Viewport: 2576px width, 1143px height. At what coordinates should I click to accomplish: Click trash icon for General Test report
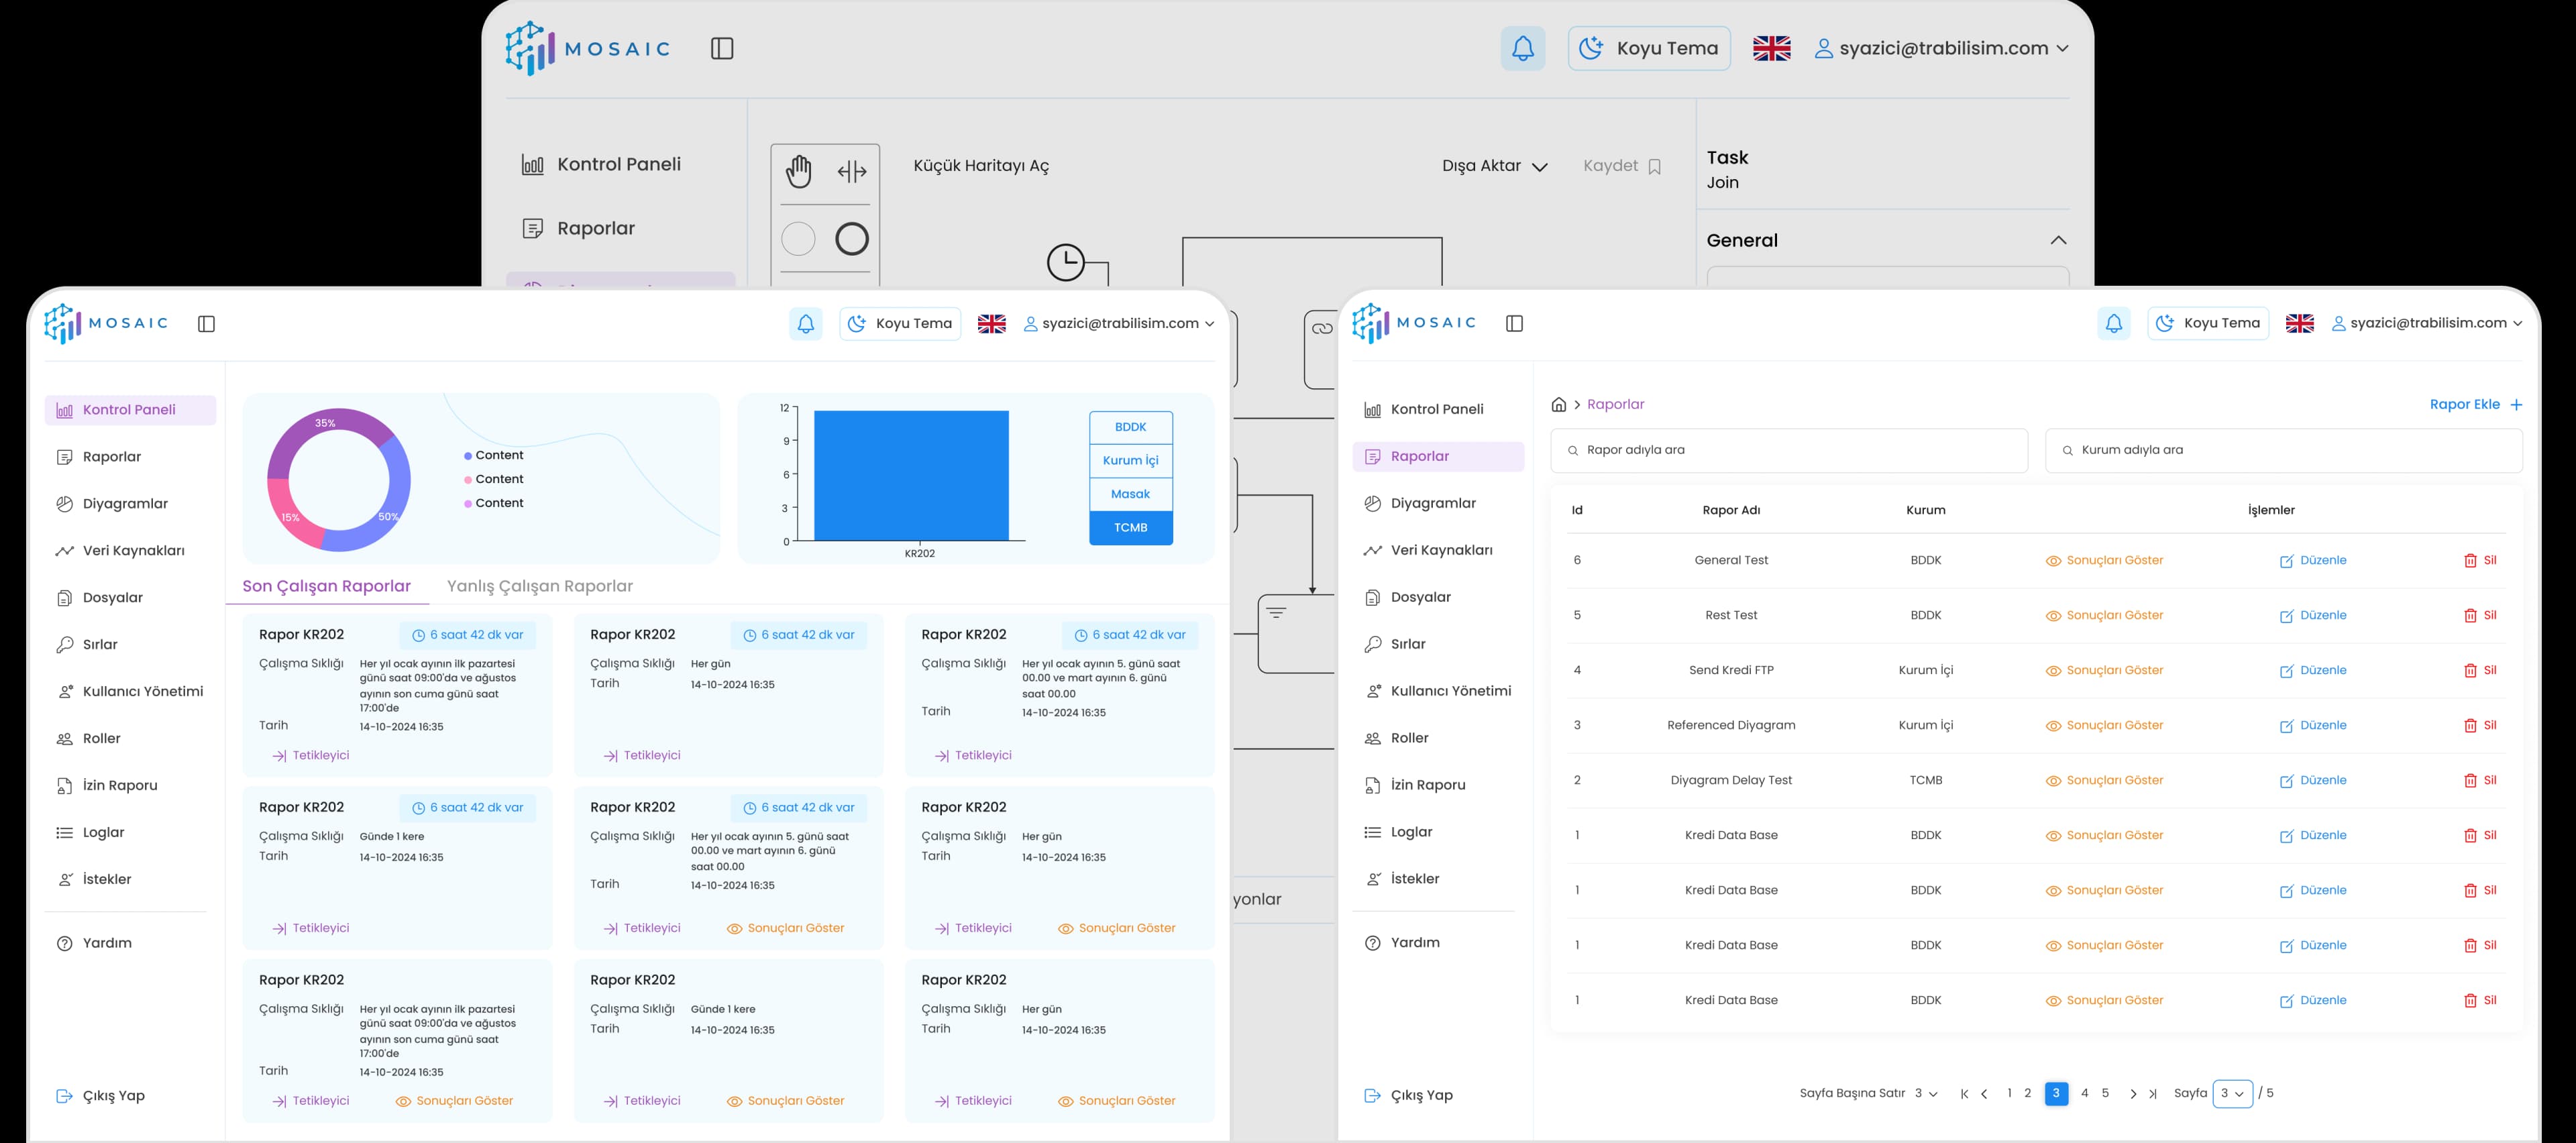tap(2470, 561)
